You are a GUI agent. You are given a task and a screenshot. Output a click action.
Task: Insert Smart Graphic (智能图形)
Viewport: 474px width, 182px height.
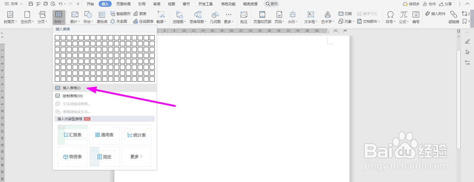121,14
